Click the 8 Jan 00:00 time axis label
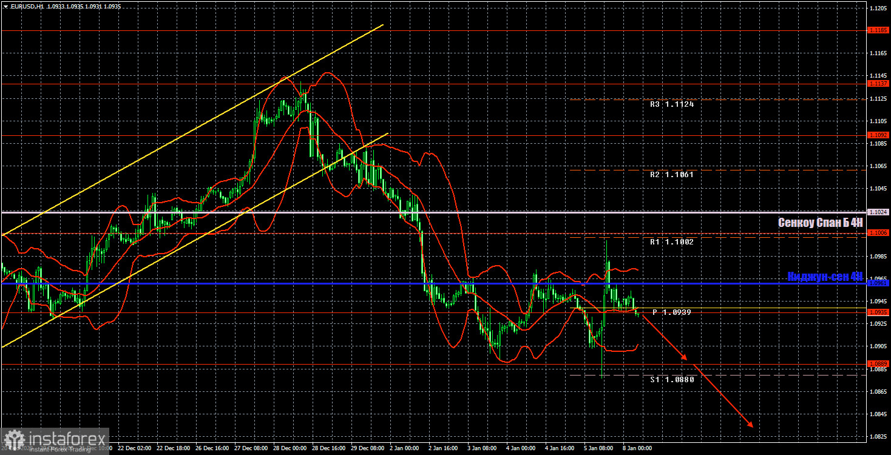Image resolution: width=891 pixels, height=455 pixels. click(638, 448)
